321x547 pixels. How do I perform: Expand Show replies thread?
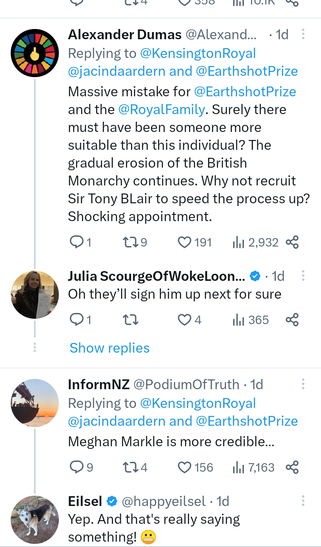110,348
